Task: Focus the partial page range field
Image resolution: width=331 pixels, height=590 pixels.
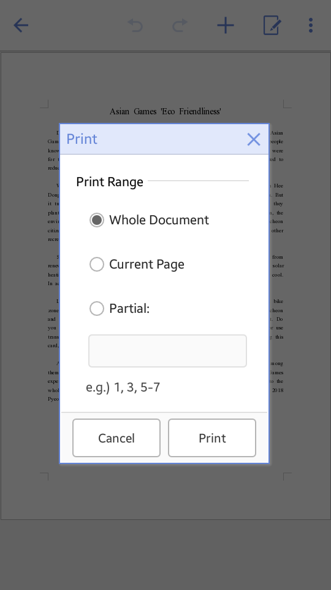Action: click(x=167, y=351)
